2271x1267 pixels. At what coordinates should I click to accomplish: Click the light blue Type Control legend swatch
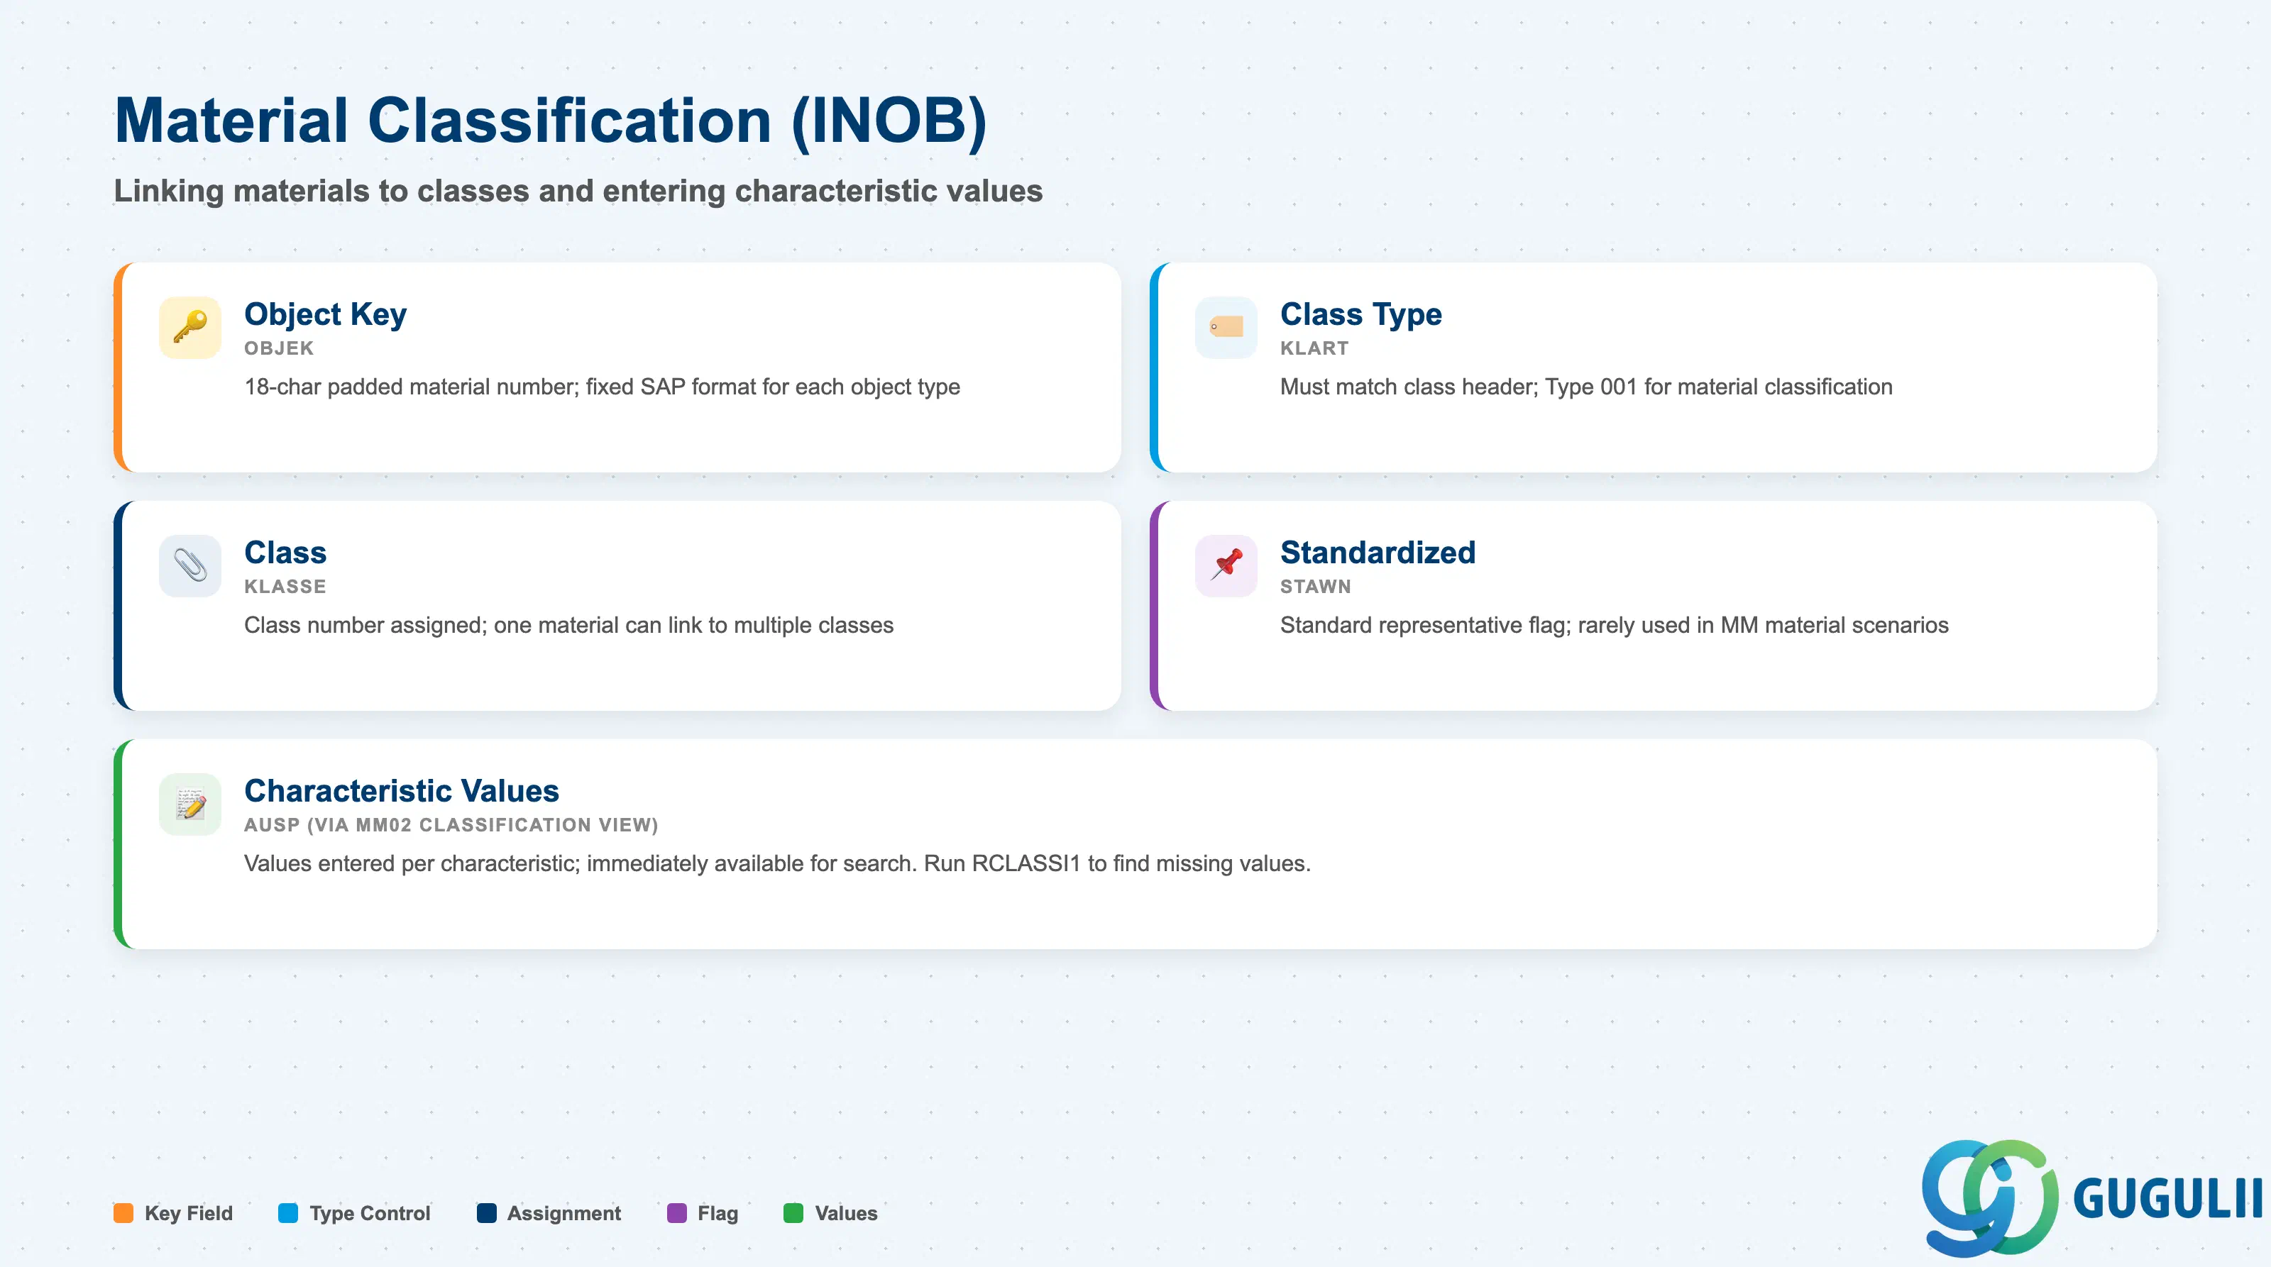coord(288,1213)
